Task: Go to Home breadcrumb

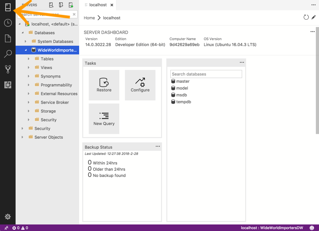Action: tap(89, 18)
